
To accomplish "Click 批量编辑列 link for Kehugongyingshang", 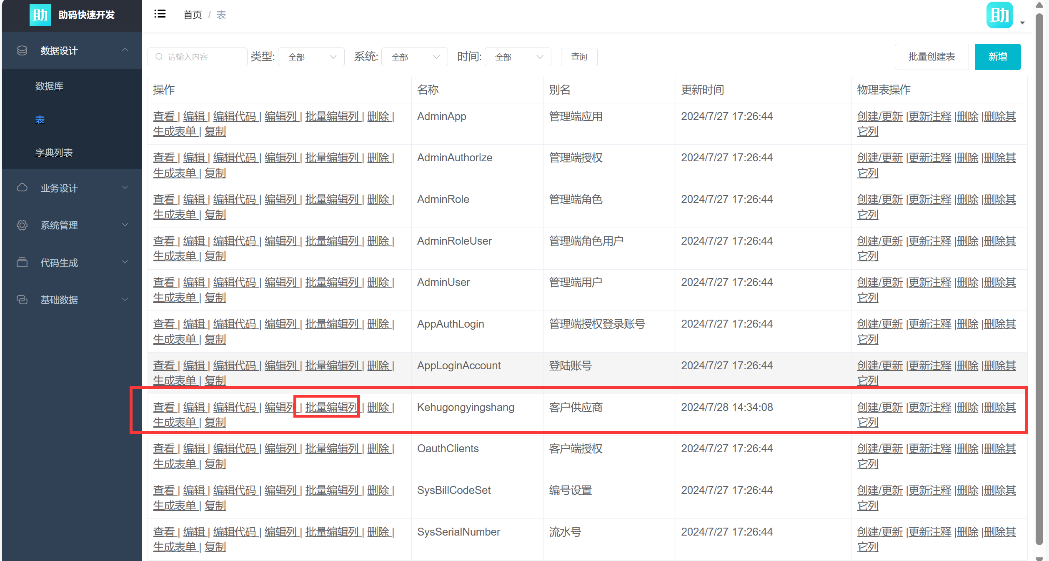I will click(x=332, y=407).
